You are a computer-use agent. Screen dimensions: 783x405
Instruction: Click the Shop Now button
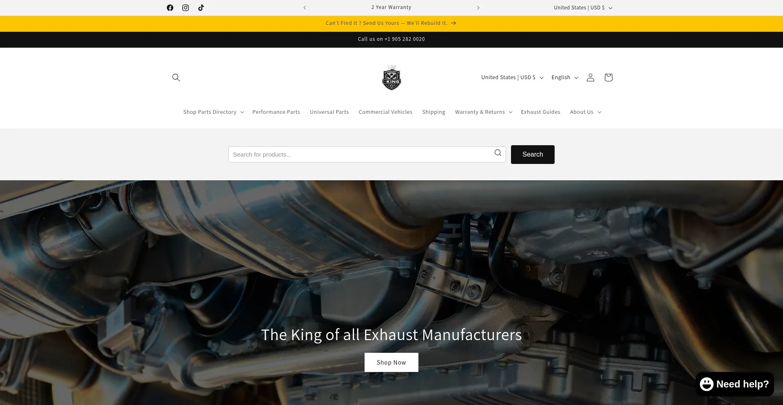391,363
